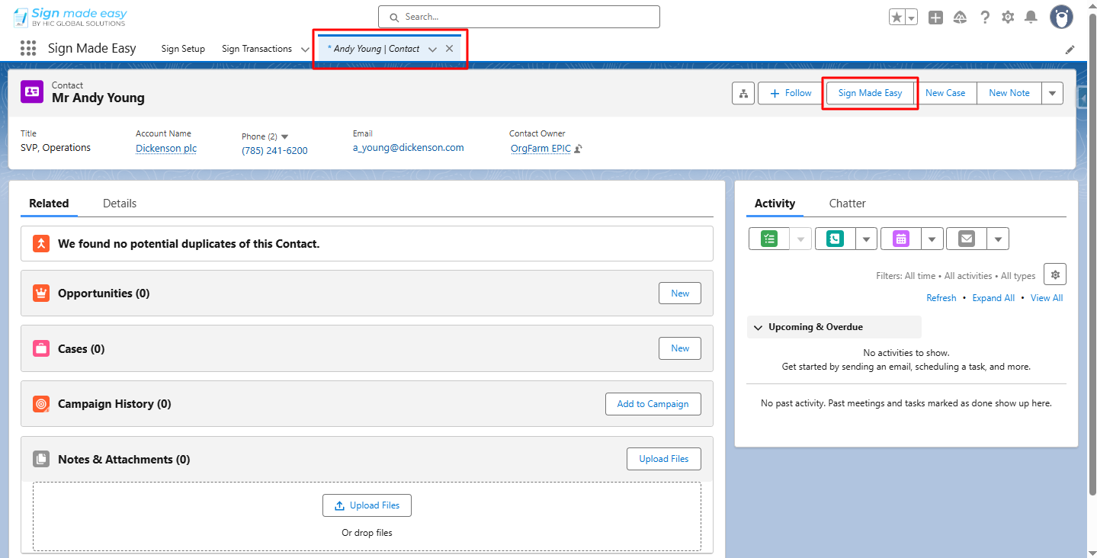Image resolution: width=1097 pixels, height=558 pixels.
Task: Close the Andy Young Contact tab
Action: click(450, 49)
